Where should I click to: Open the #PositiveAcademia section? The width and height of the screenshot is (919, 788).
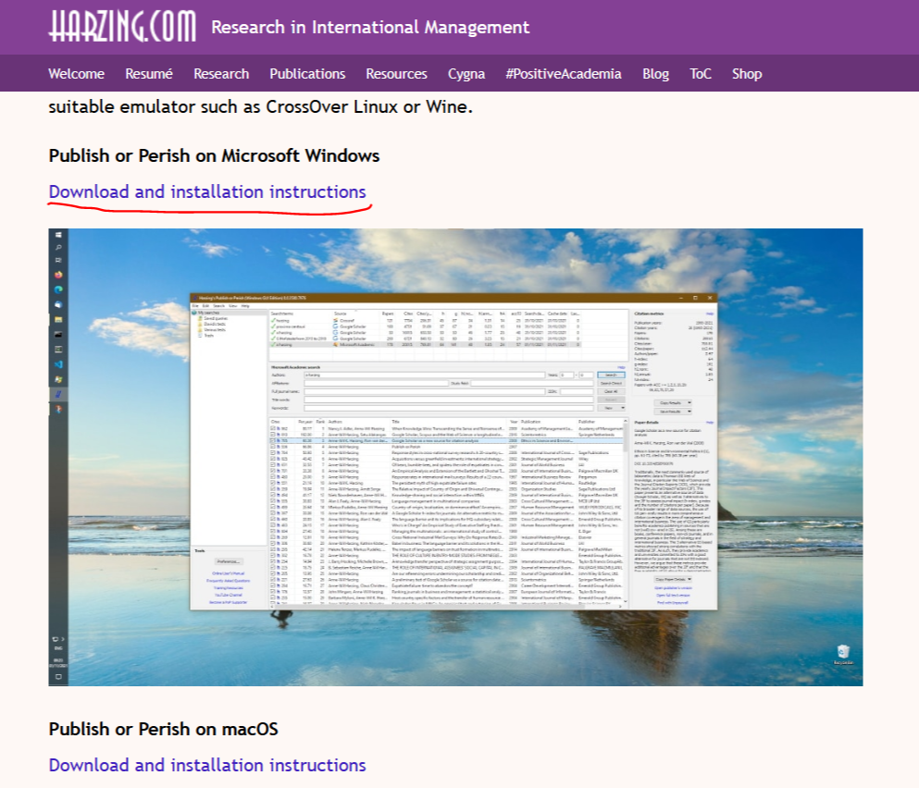point(564,74)
